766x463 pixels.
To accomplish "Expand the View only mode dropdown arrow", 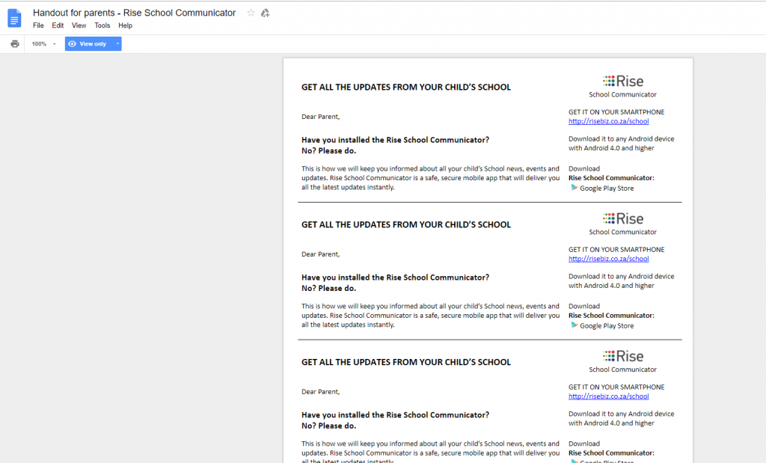I will point(117,44).
